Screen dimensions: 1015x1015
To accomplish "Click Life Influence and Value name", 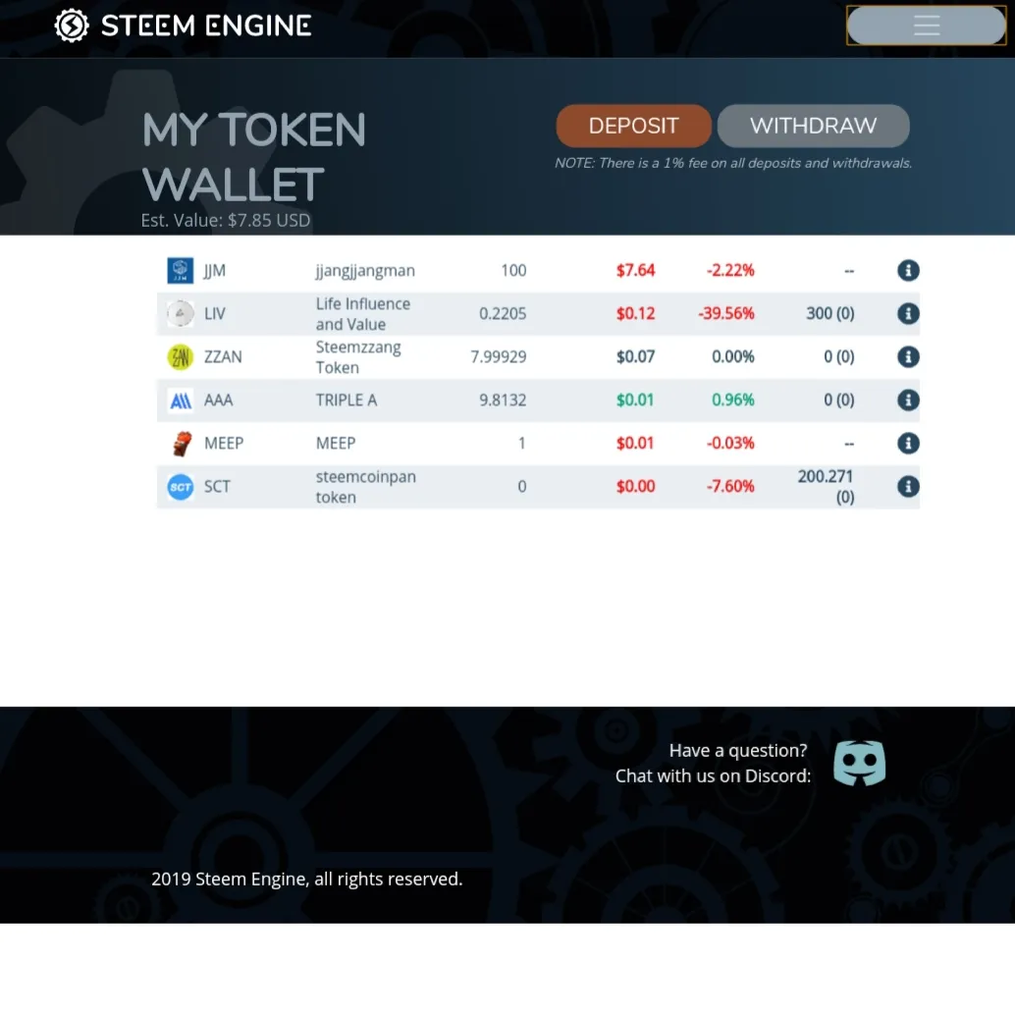I will pos(362,313).
